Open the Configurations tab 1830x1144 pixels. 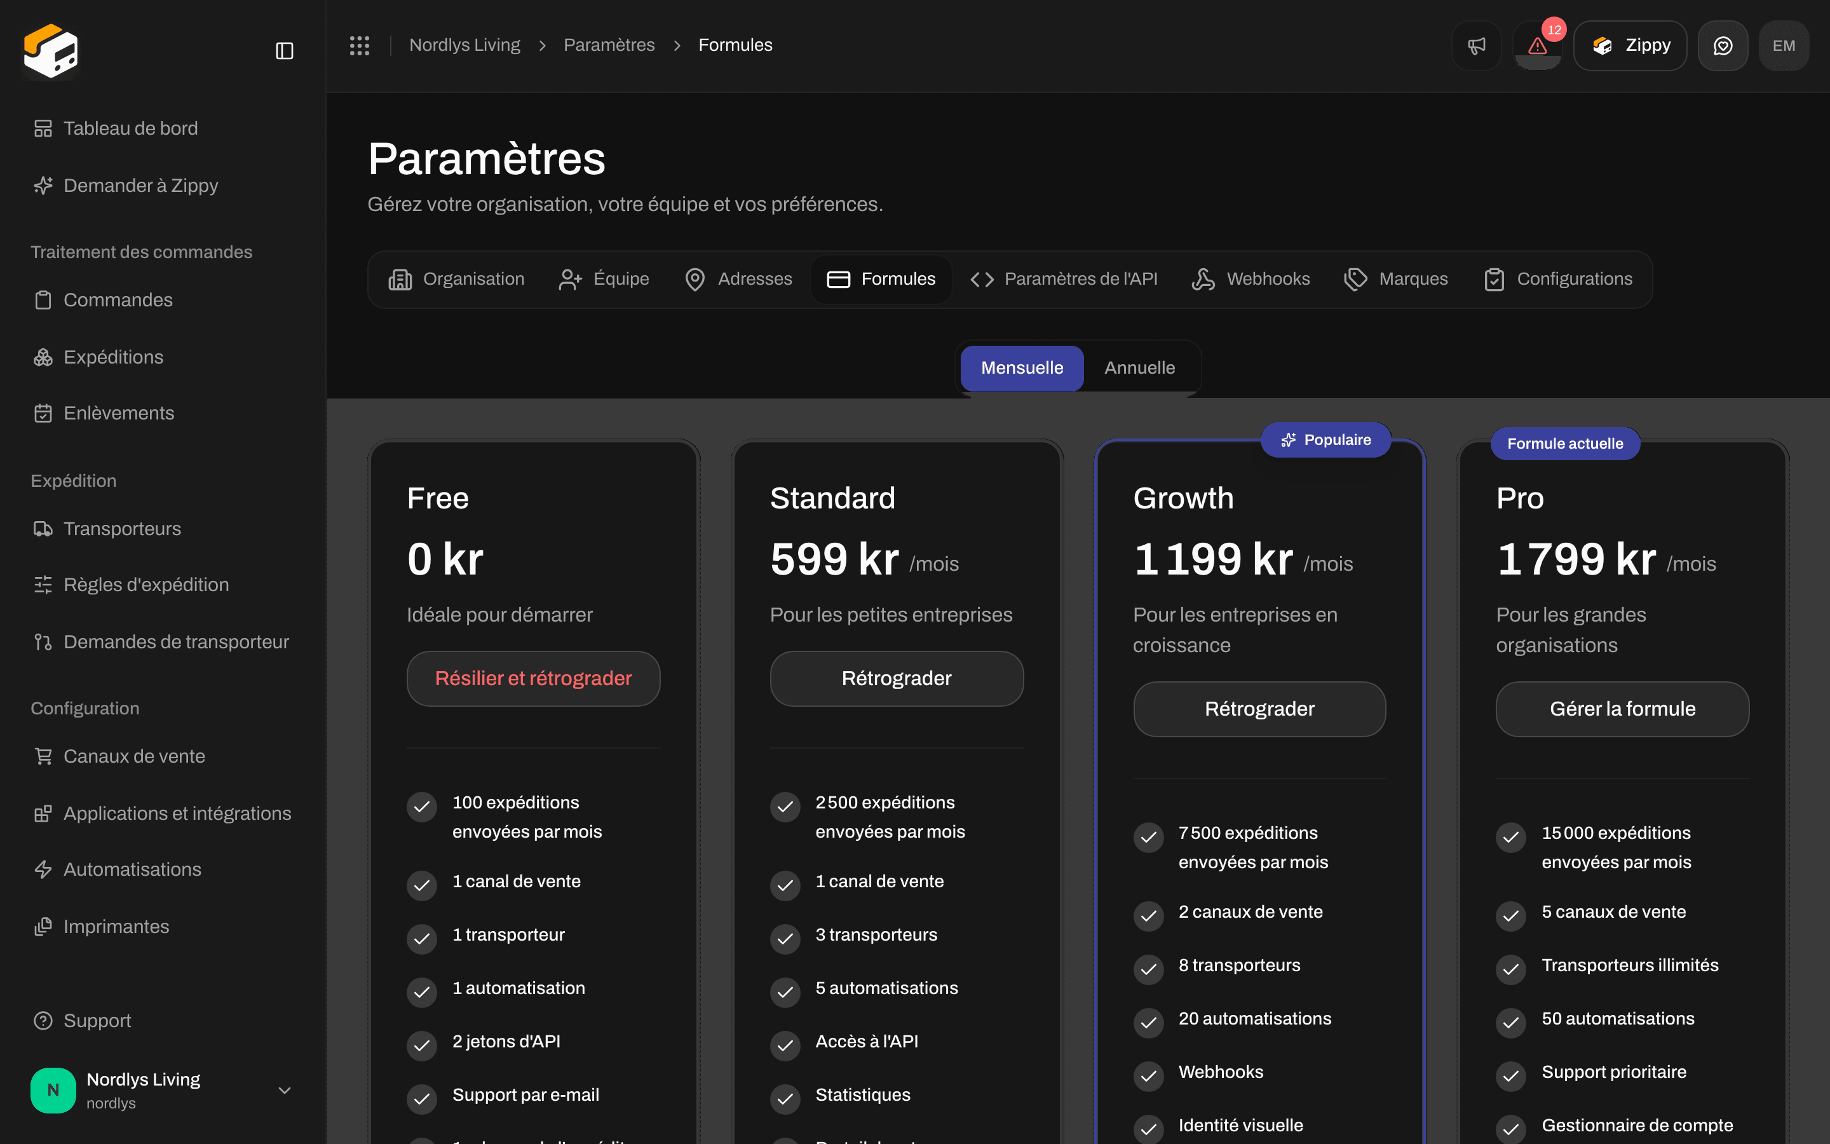pyautogui.click(x=1558, y=279)
